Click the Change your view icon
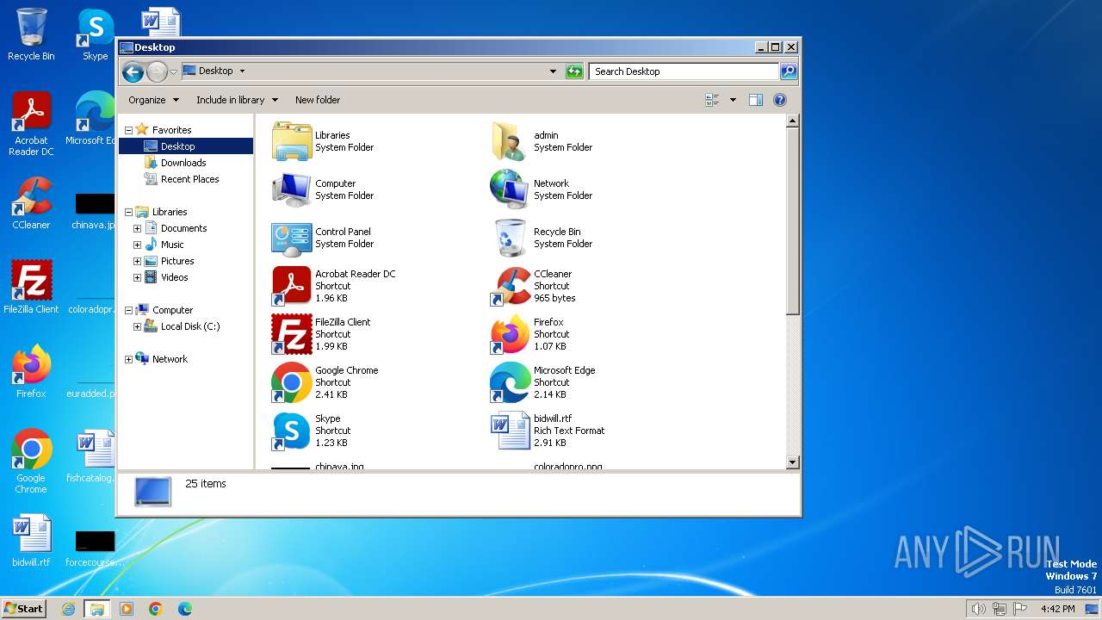 click(712, 100)
